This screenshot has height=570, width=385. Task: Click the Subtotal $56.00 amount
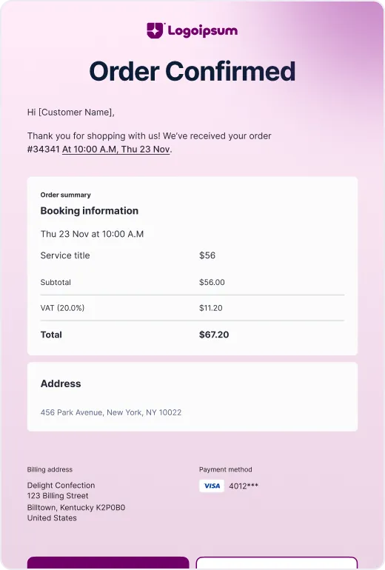pyautogui.click(x=212, y=282)
